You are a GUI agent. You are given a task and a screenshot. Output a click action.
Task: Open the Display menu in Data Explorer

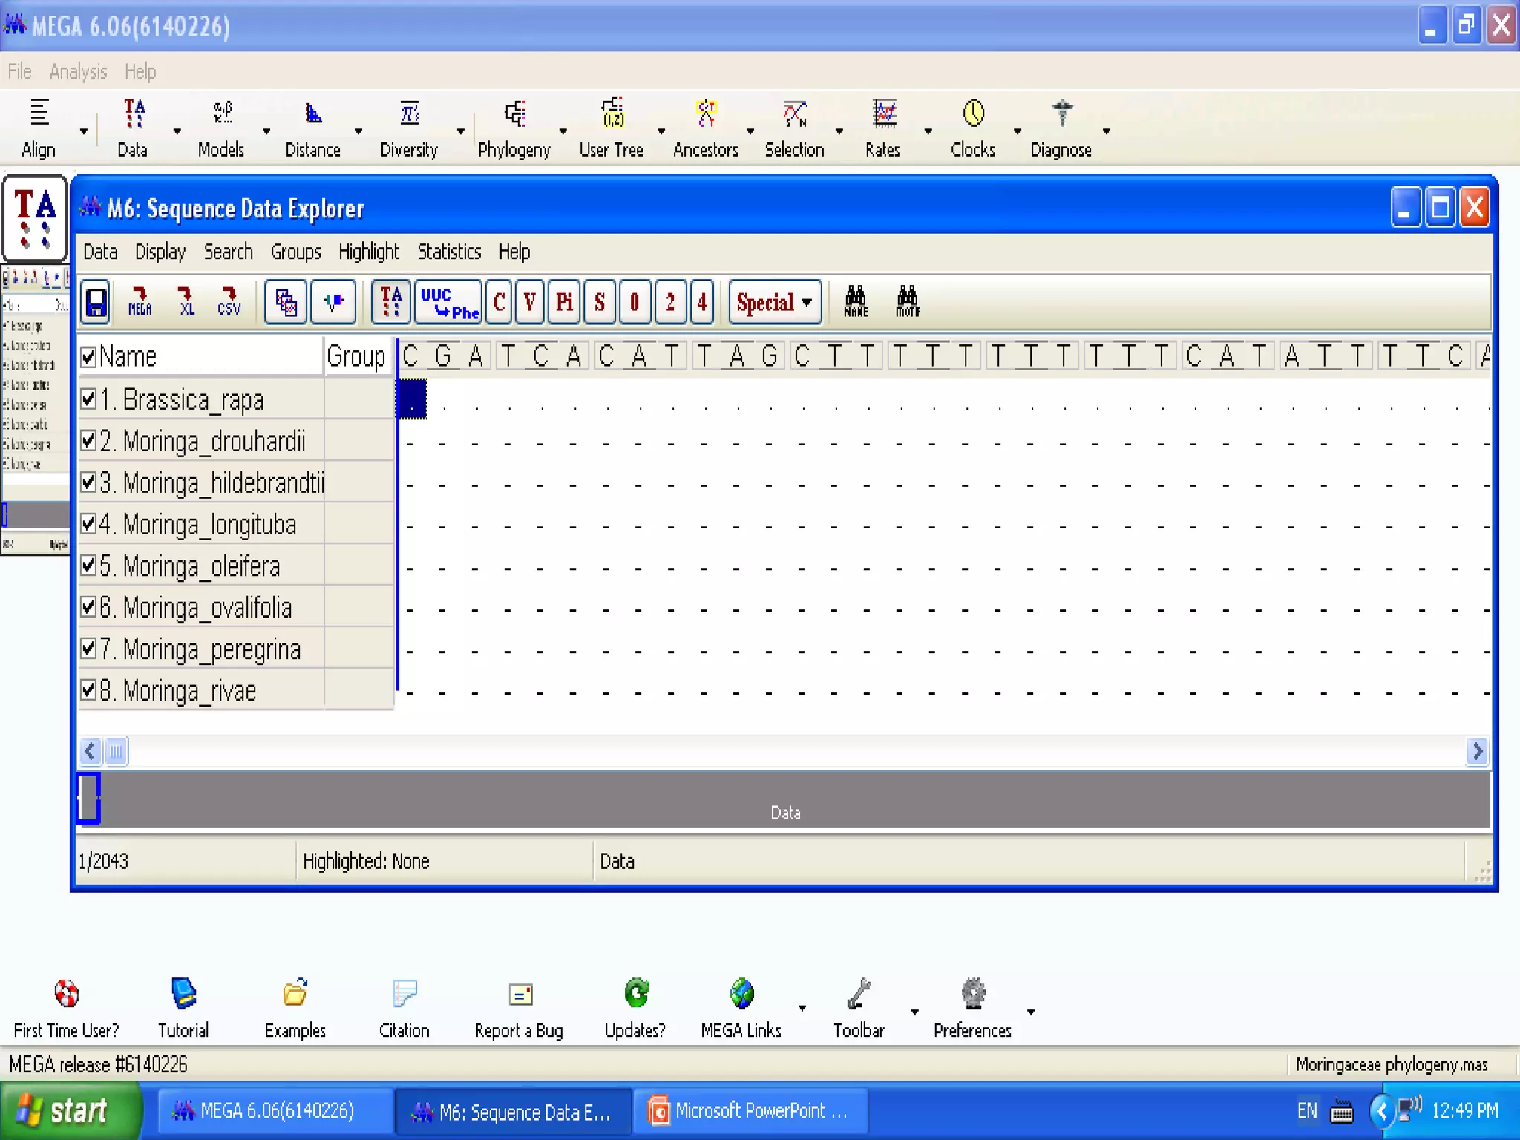click(x=160, y=252)
